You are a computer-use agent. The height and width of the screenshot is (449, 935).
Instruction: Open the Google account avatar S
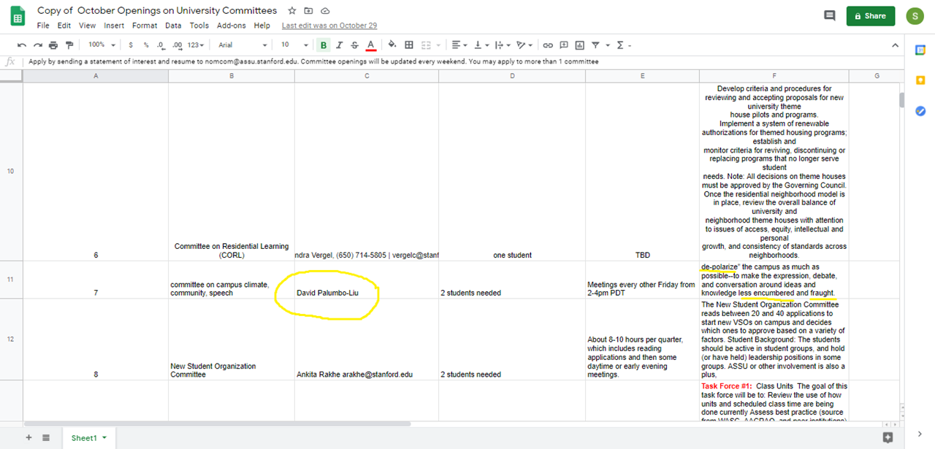tap(915, 16)
